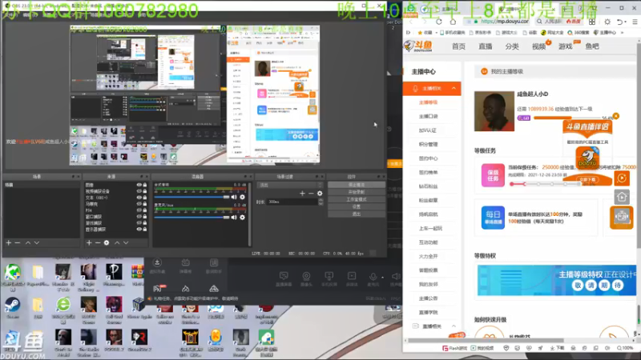Reload the Douyu browser page

(439, 22)
